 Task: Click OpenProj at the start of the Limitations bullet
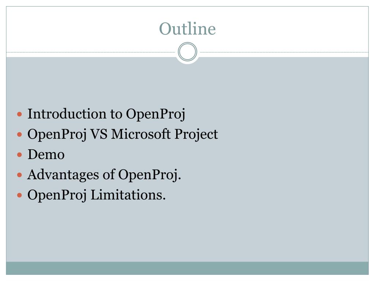tap(57, 195)
